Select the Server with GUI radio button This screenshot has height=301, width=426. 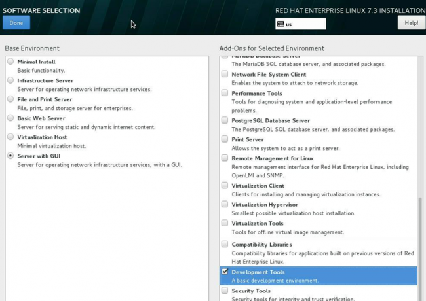click(10, 156)
